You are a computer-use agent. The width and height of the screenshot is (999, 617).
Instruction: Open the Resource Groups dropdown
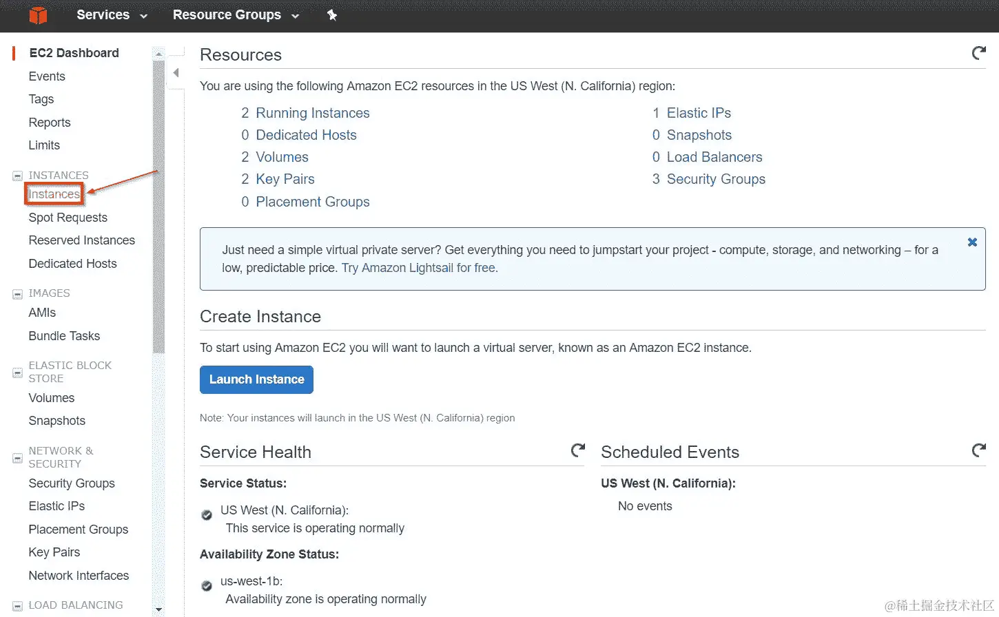pos(236,15)
